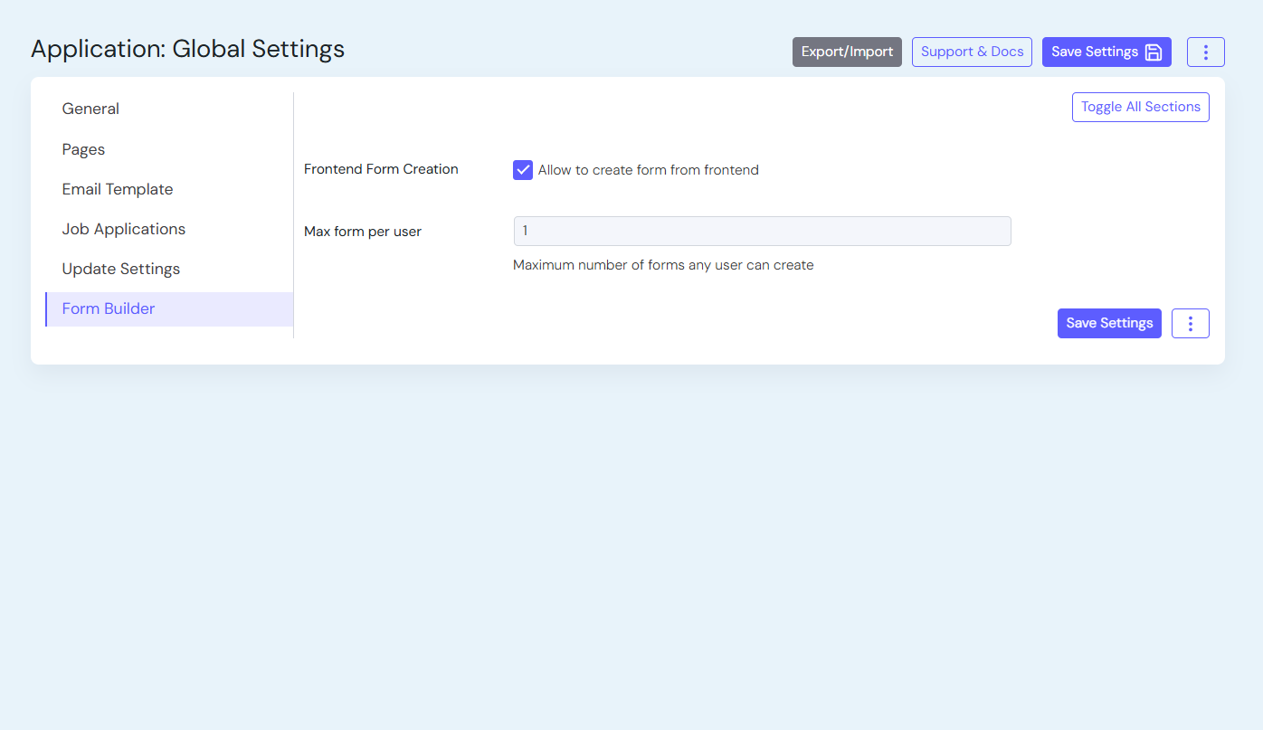Focus the Max form per user field
The width and height of the screenshot is (1263, 730).
click(x=762, y=232)
